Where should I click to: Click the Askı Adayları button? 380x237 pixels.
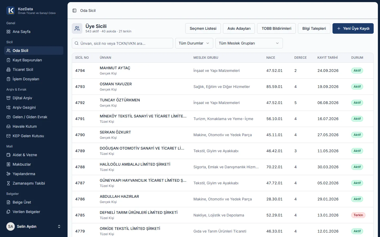pyautogui.click(x=239, y=28)
